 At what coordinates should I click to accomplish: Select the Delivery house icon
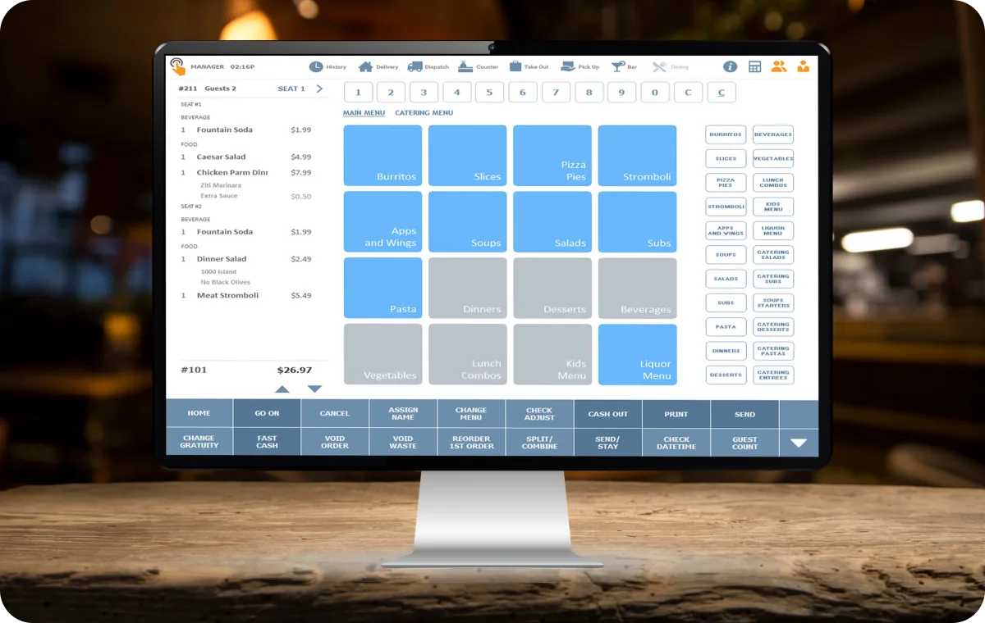pyautogui.click(x=366, y=66)
